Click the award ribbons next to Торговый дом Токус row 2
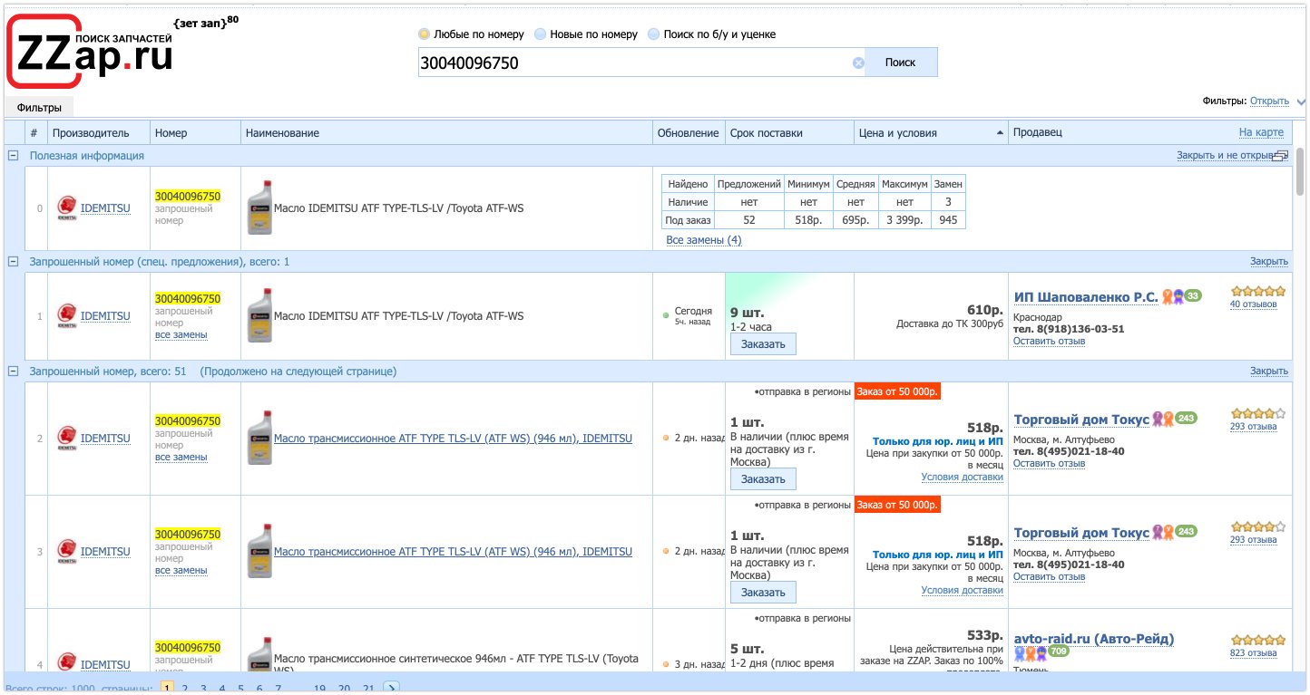The image size is (1310, 695). coord(1162,419)
